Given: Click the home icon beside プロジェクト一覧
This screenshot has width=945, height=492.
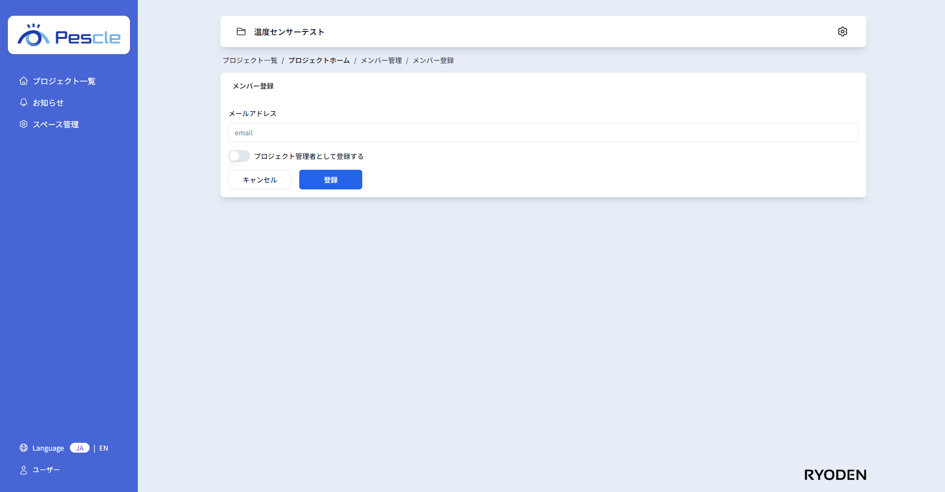Looking at the screenshot, I should pyautogui.click(x=24, y=81).
